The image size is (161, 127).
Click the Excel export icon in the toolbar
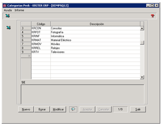pos(8,16)
